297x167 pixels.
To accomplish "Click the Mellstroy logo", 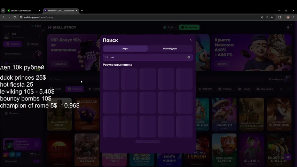I will coord(62,27).
